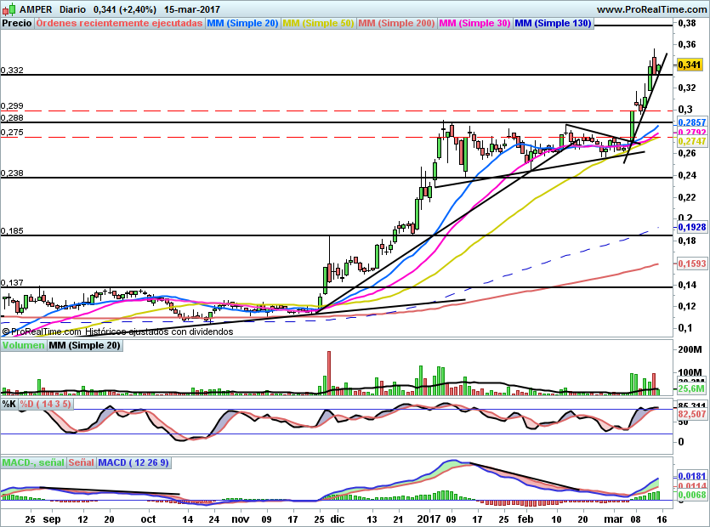The height and width of the screenshot is (527, 710).
Task: Click the MM (Simple 30) magenta label
Action: click(475, 23)
